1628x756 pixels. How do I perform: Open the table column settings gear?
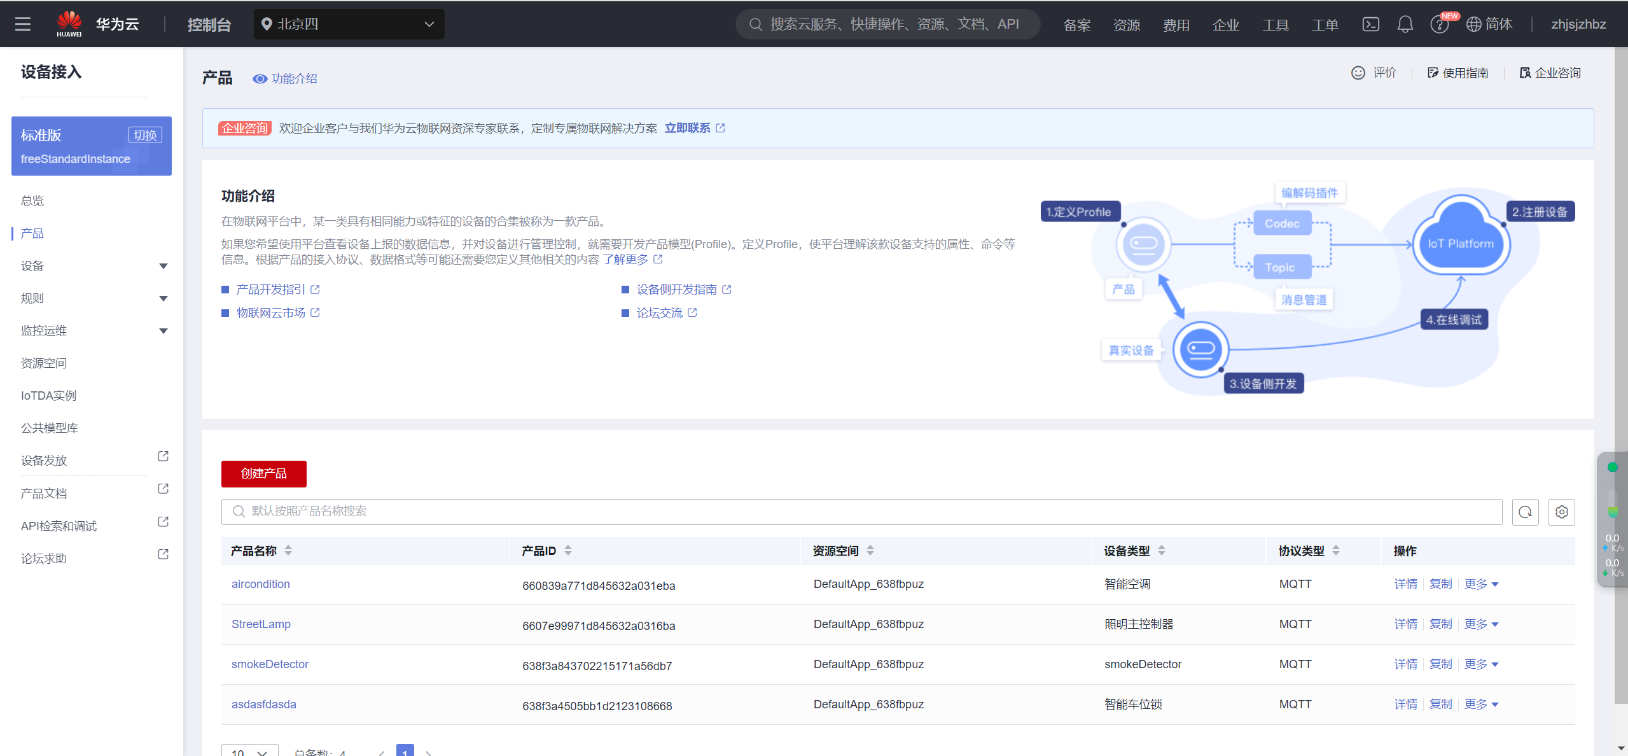tap(1561, 512)
